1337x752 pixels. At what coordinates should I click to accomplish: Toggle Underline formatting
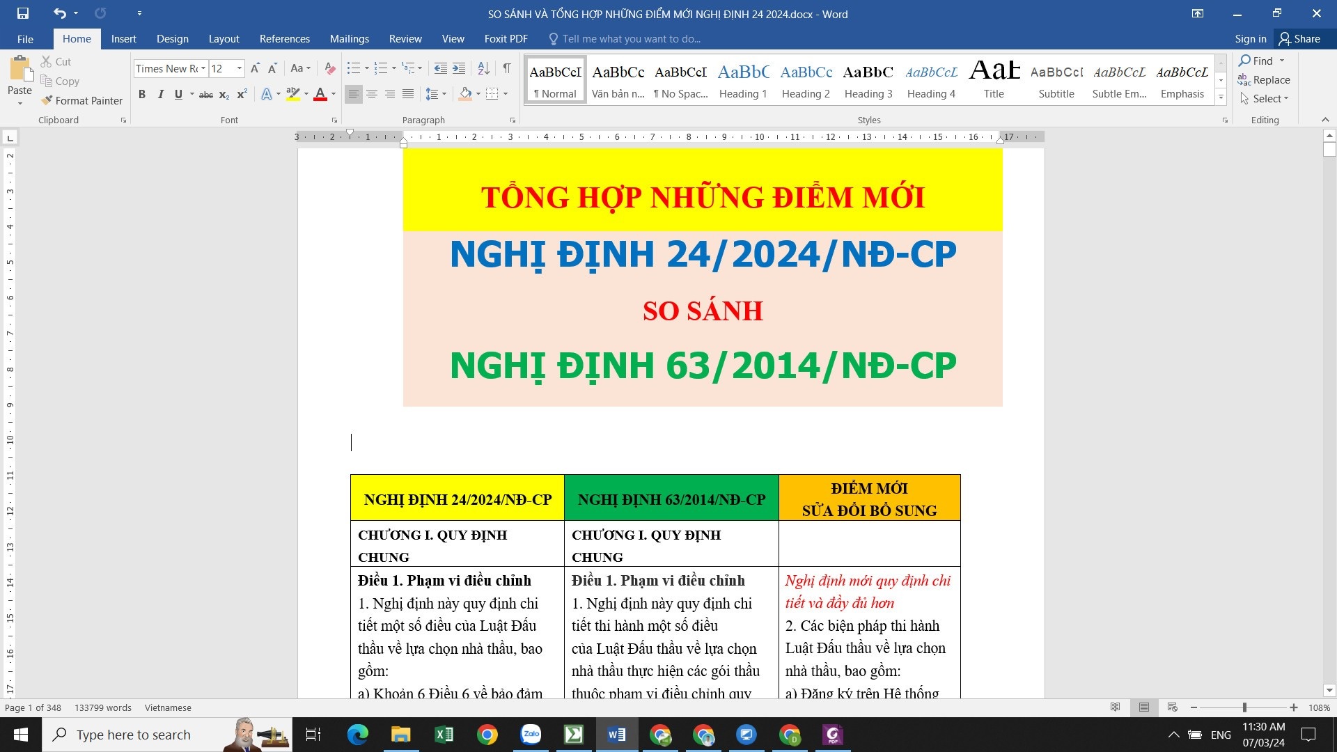(x=178, y=94)
